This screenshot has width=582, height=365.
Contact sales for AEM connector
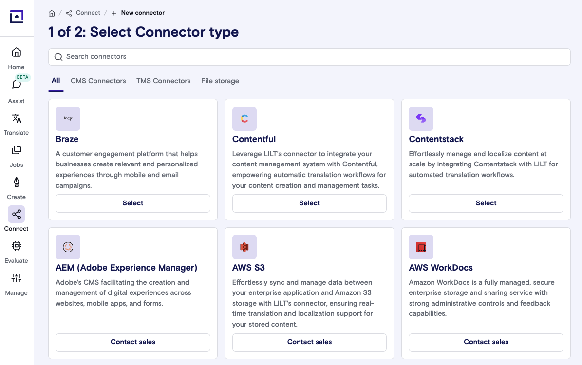(133, 342)
